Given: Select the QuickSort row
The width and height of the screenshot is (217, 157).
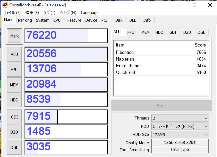Looking at the screenshot, I should [x=161, y=72].
